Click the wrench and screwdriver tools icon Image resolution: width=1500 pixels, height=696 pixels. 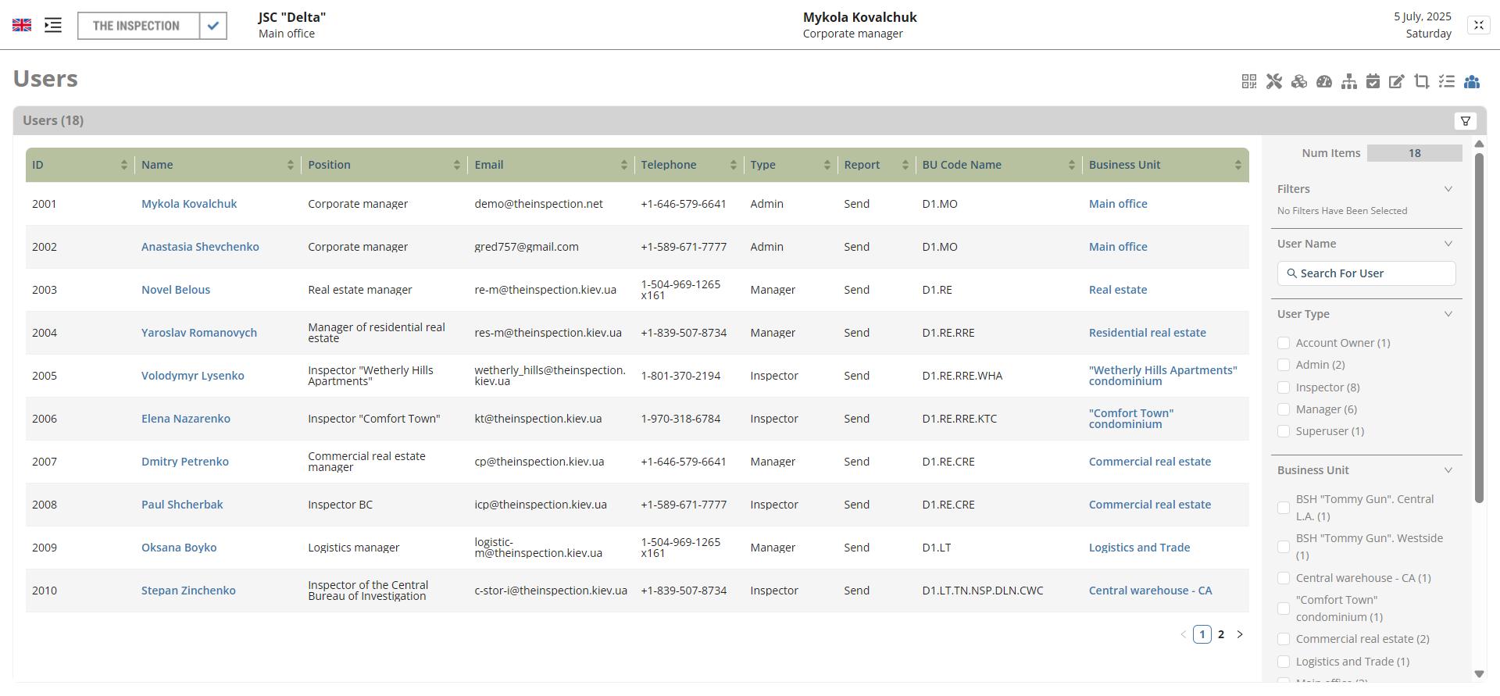(1273, 81)
